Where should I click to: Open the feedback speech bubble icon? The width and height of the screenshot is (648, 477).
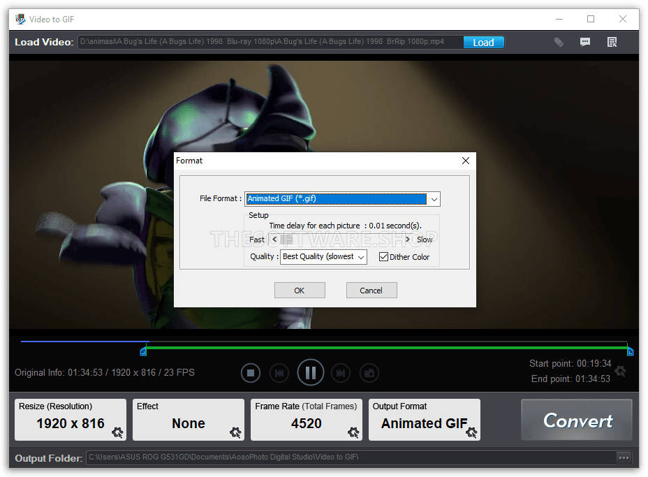click(x=585, y=42)
